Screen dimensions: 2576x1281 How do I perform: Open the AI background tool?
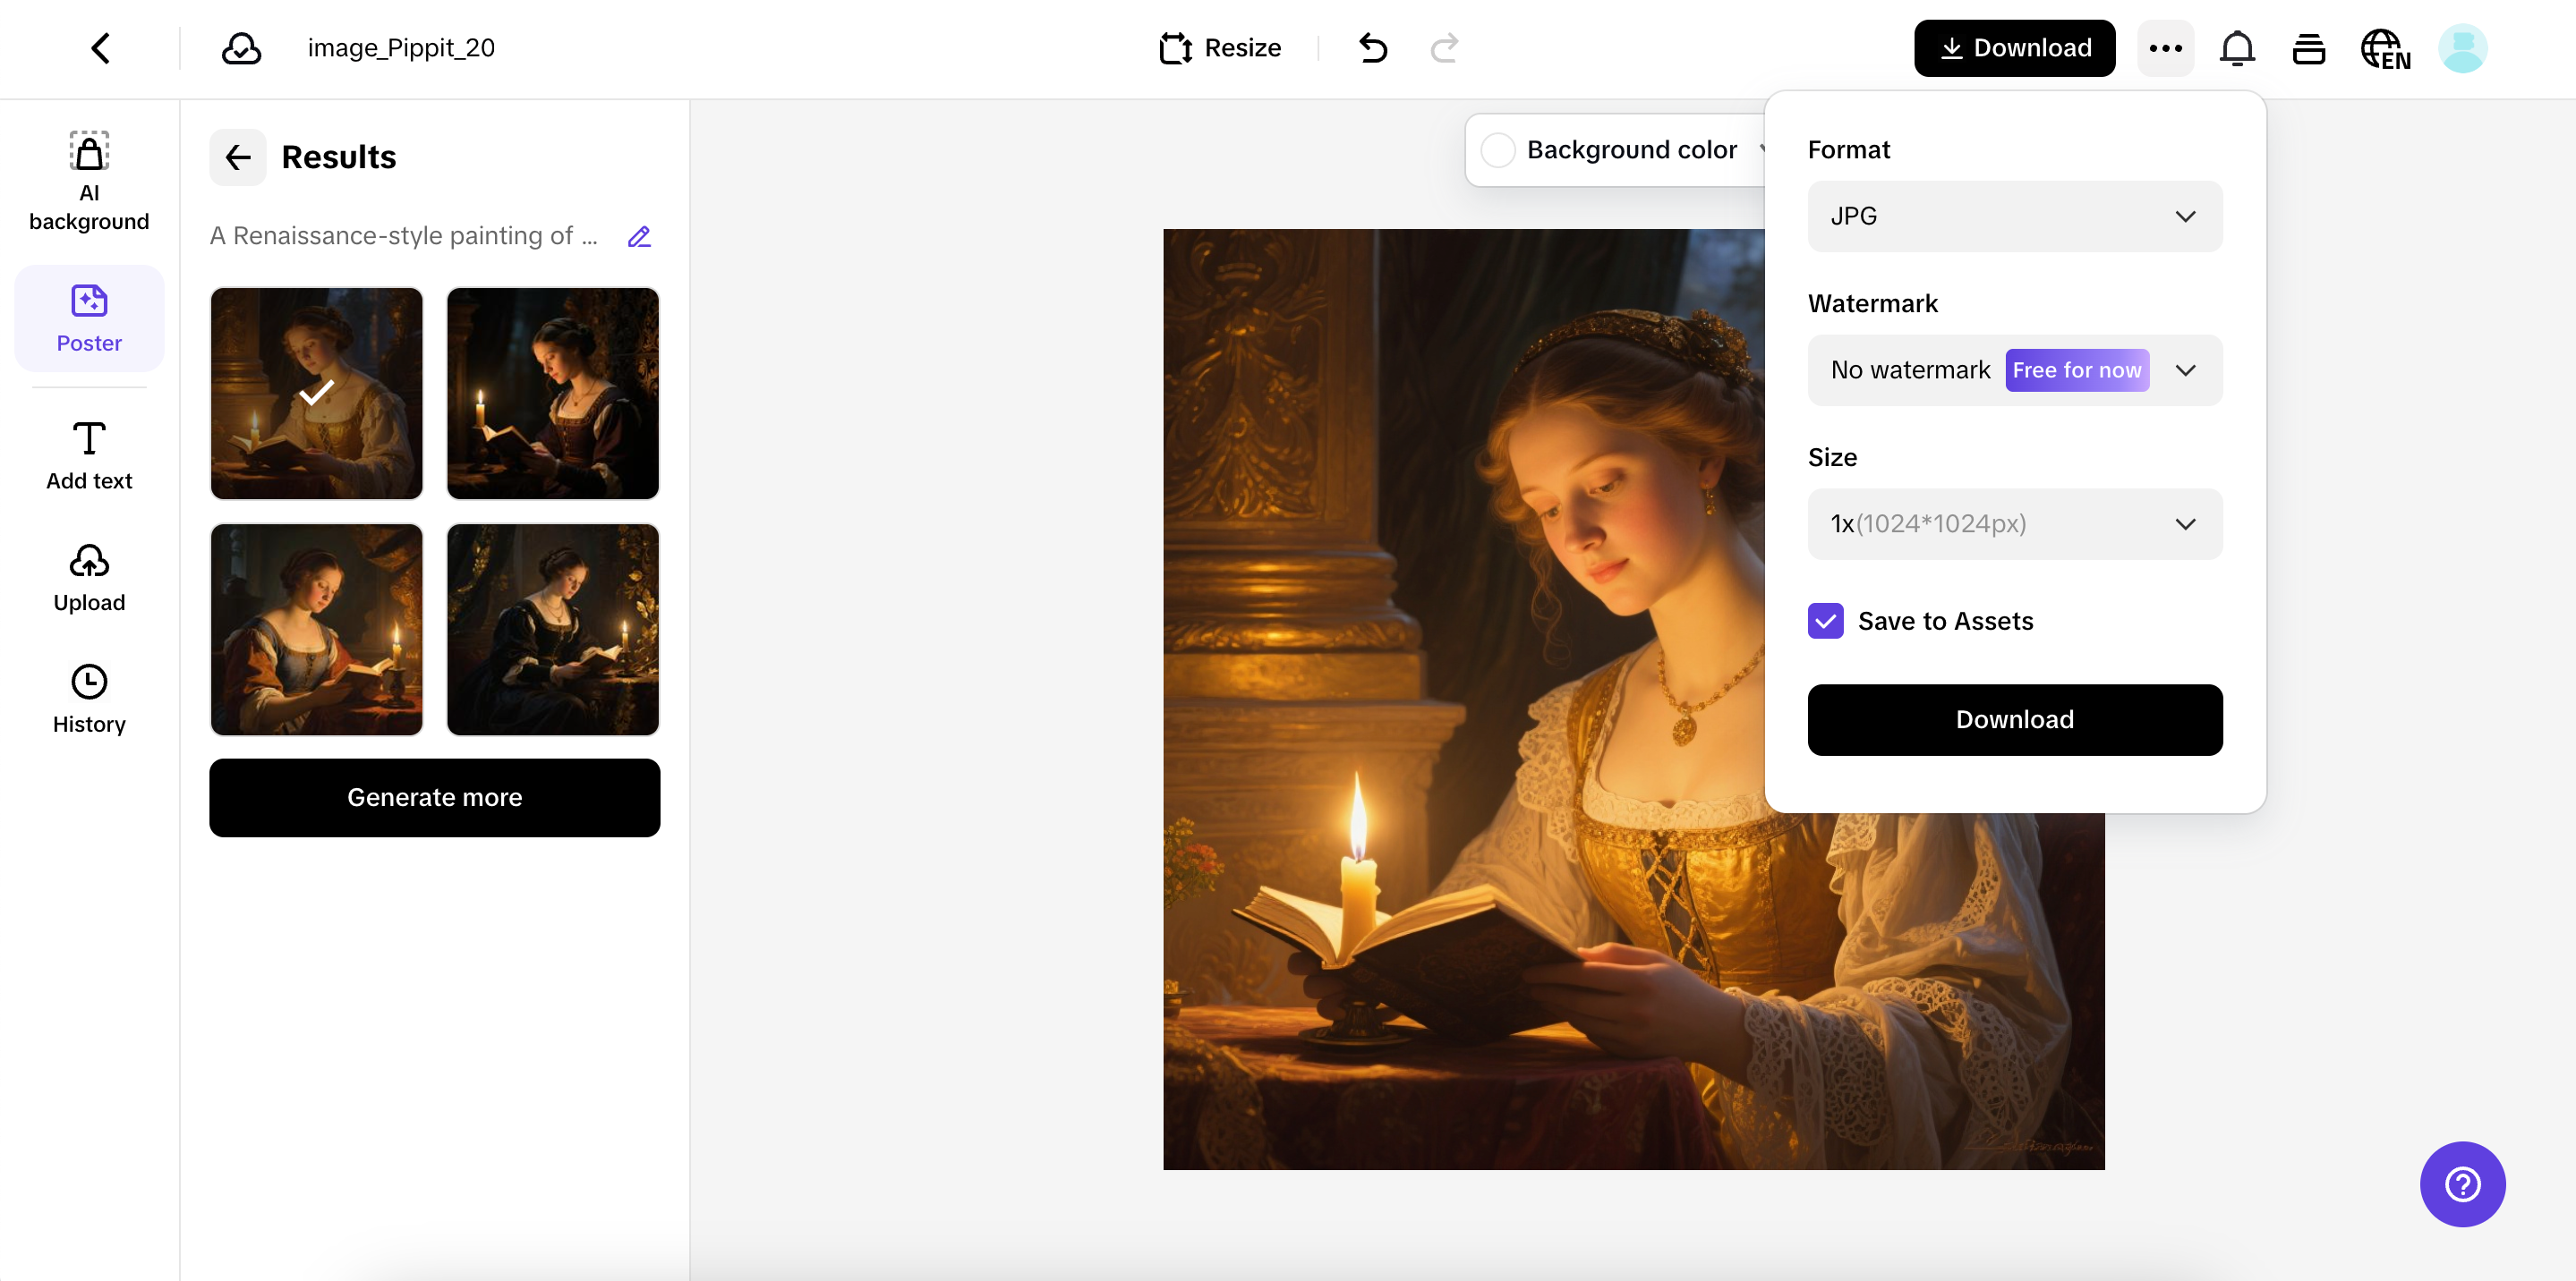pos(89,181)
